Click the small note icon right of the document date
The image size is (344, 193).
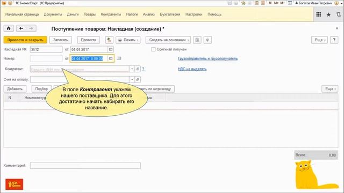tap(119, 58)
